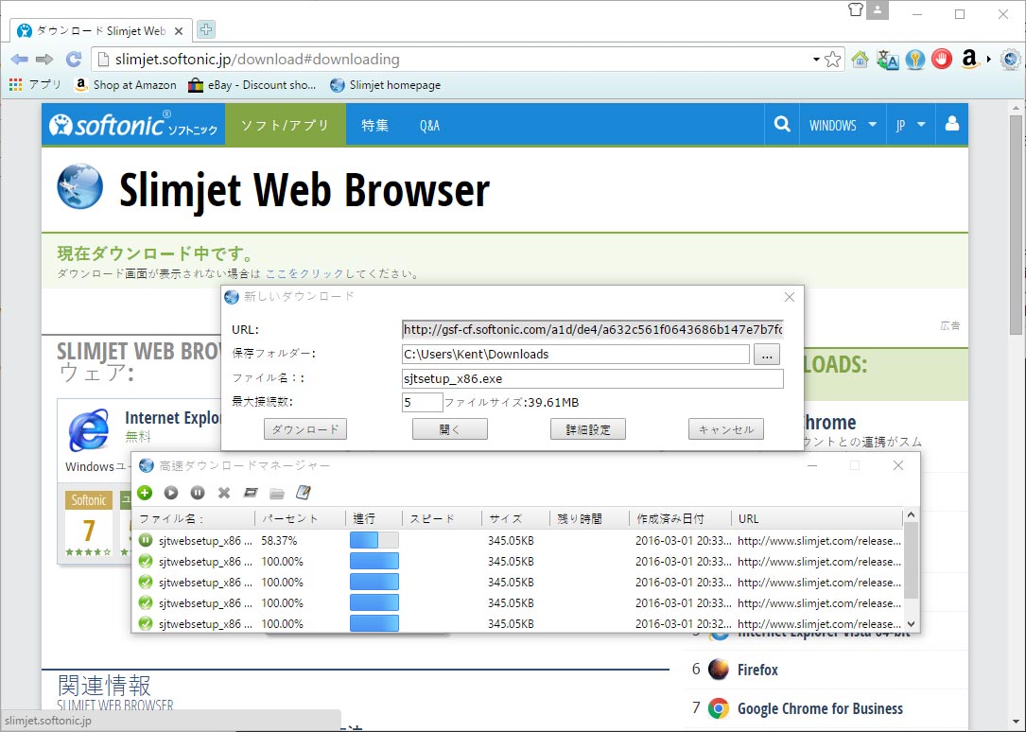The image size is (1026, 732).
Task: Click the file name field sjtsetup_x86.exe
Action: click(x=592, y=378)
